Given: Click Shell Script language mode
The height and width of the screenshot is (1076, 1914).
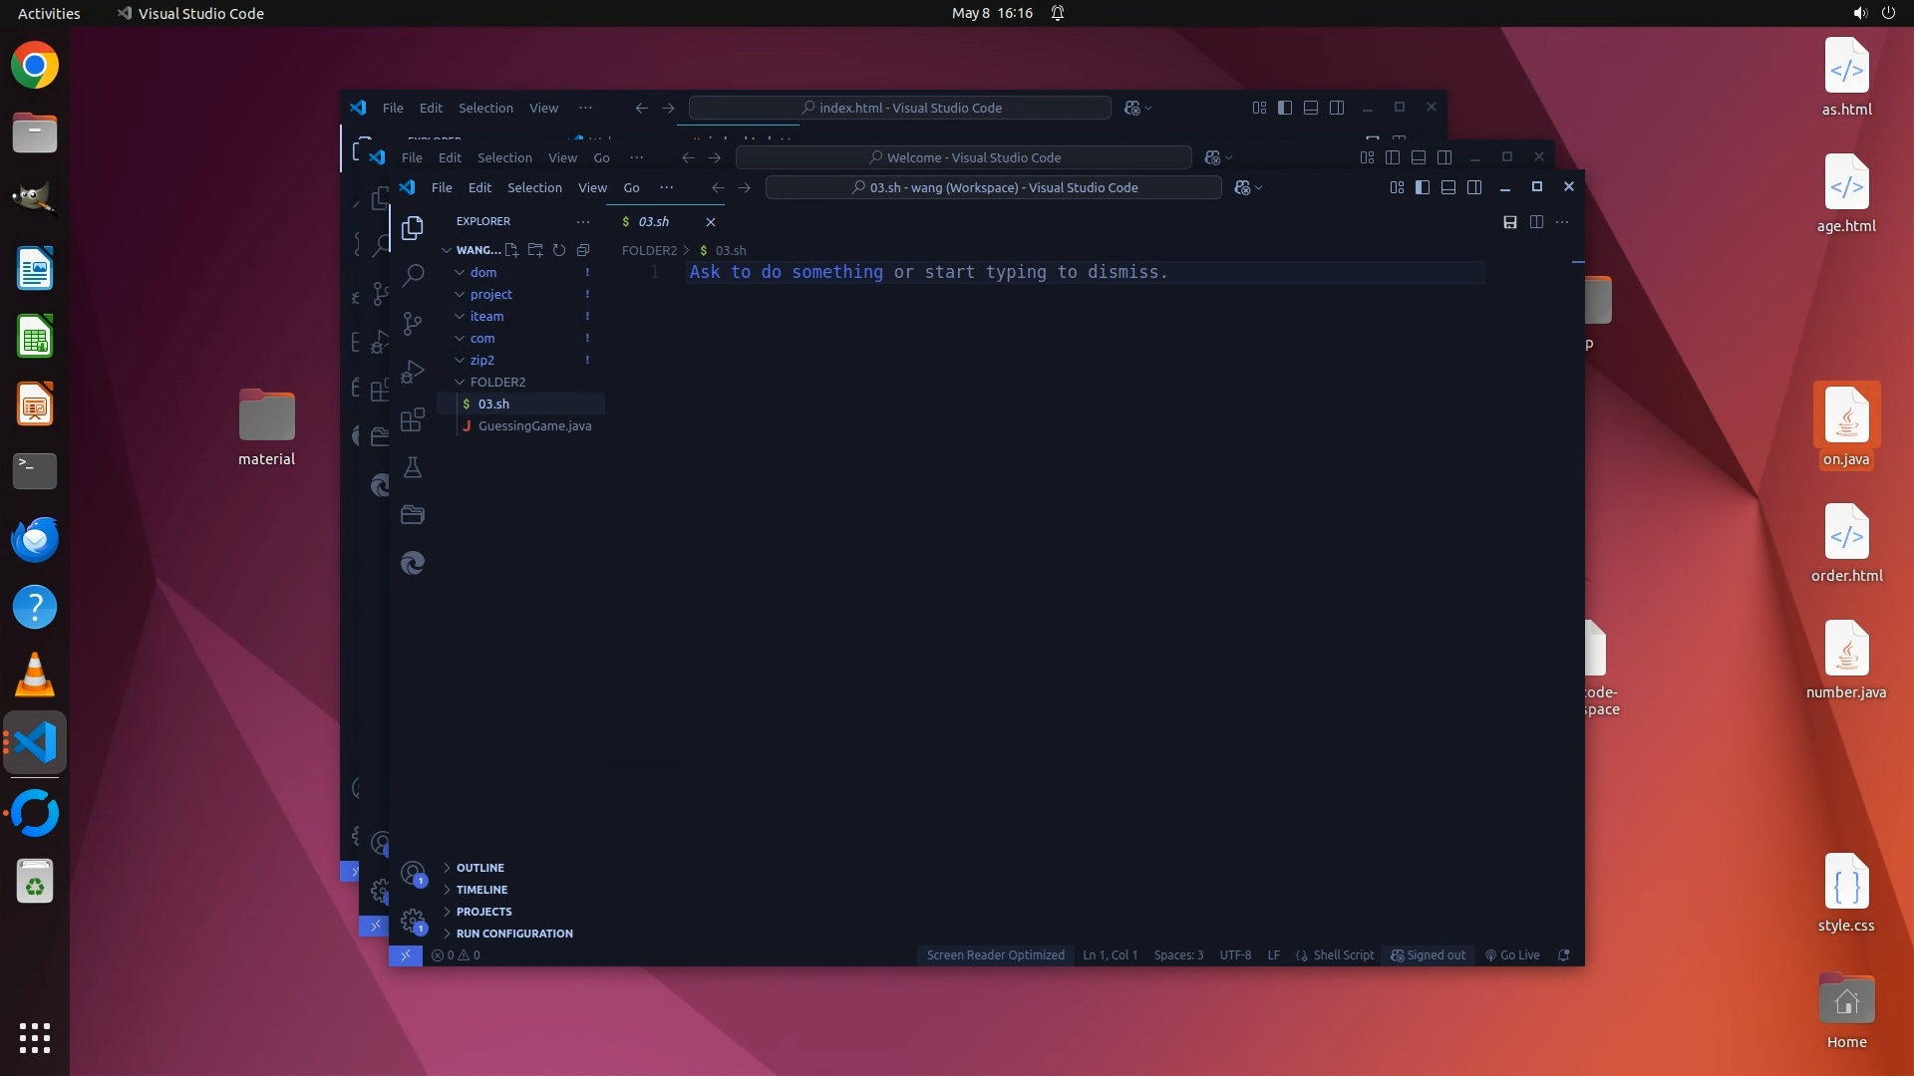Looking at the screenshot, I should coord(1343,954).
